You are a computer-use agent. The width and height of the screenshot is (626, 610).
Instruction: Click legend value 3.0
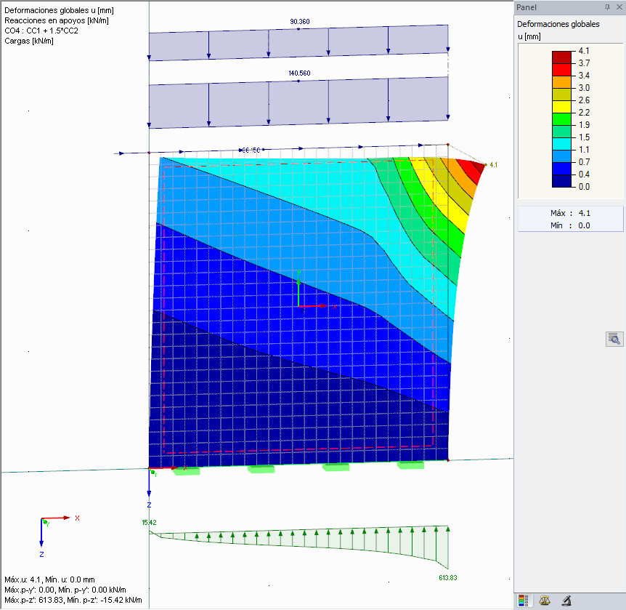[584, 88]
